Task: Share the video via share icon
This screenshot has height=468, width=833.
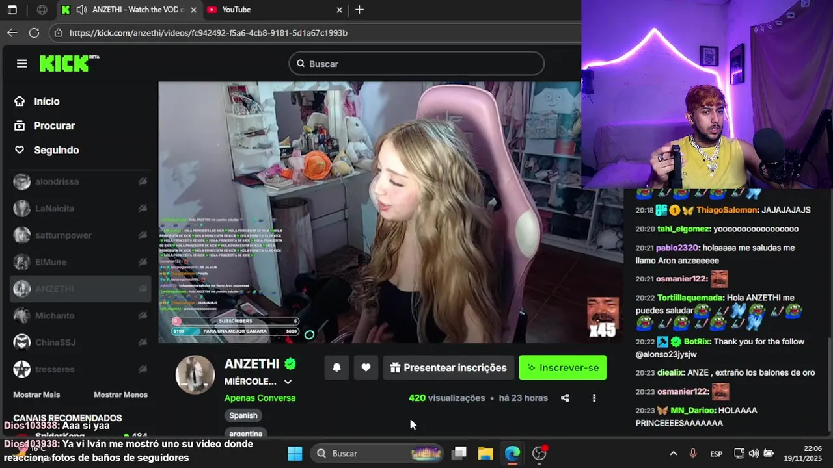Action: point(565,398)
